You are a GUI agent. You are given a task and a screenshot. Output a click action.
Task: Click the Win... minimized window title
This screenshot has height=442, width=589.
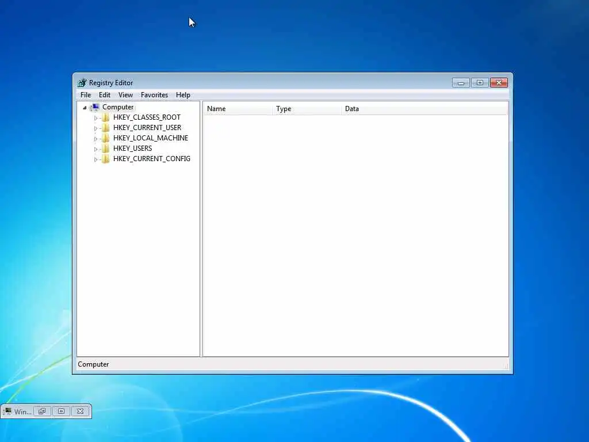(x=23, y=412)
